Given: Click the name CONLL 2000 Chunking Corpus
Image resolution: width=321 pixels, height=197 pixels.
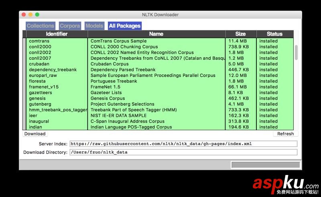Looking at the screenshot, I should tap(124, 47).
